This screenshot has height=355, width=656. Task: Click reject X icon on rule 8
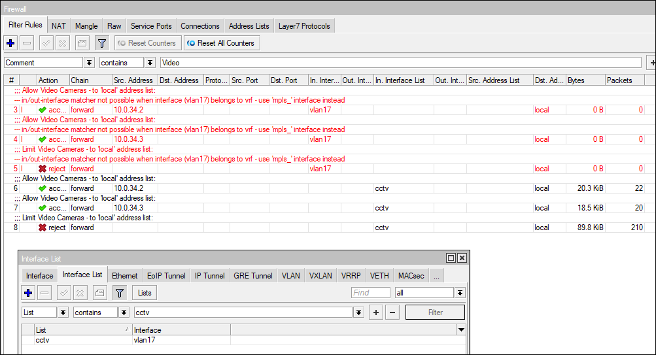point(43,228)
